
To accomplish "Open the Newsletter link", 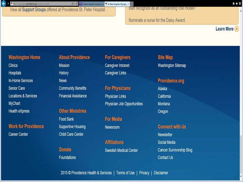I will pyautogui.click(x=165, y=135).
